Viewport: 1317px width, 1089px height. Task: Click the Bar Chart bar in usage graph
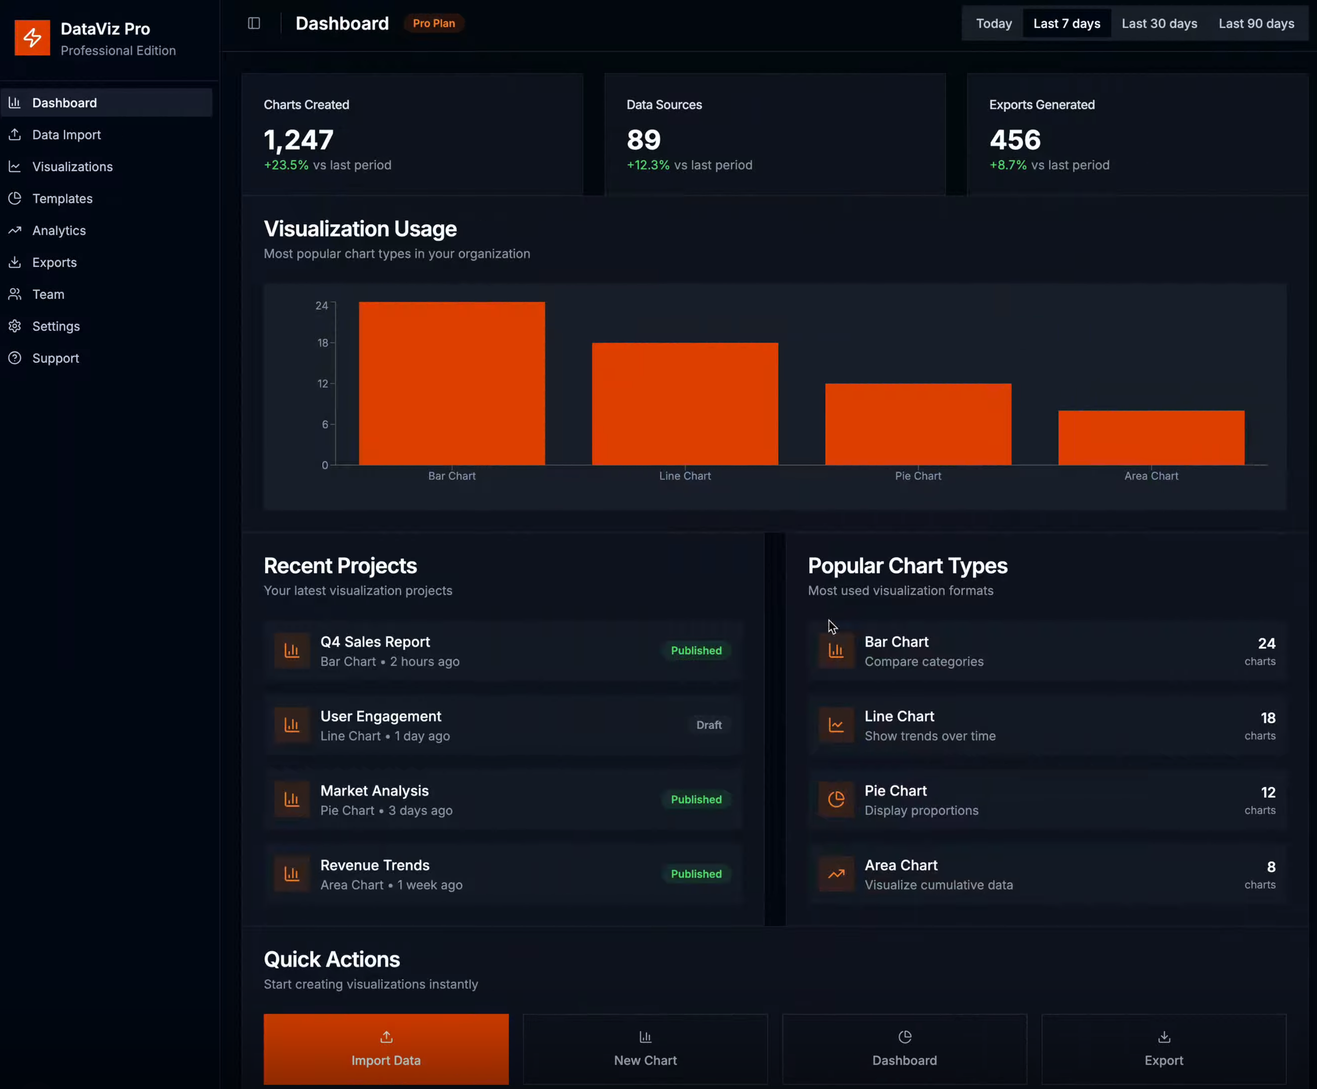452,383
